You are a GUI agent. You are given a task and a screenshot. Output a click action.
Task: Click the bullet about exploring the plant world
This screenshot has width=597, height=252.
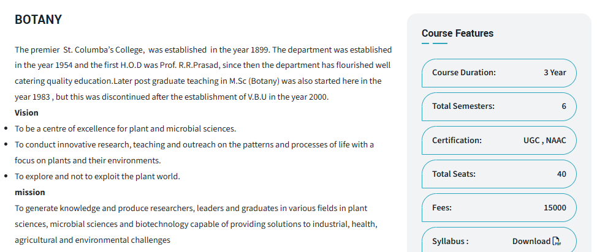coord(97,176)
